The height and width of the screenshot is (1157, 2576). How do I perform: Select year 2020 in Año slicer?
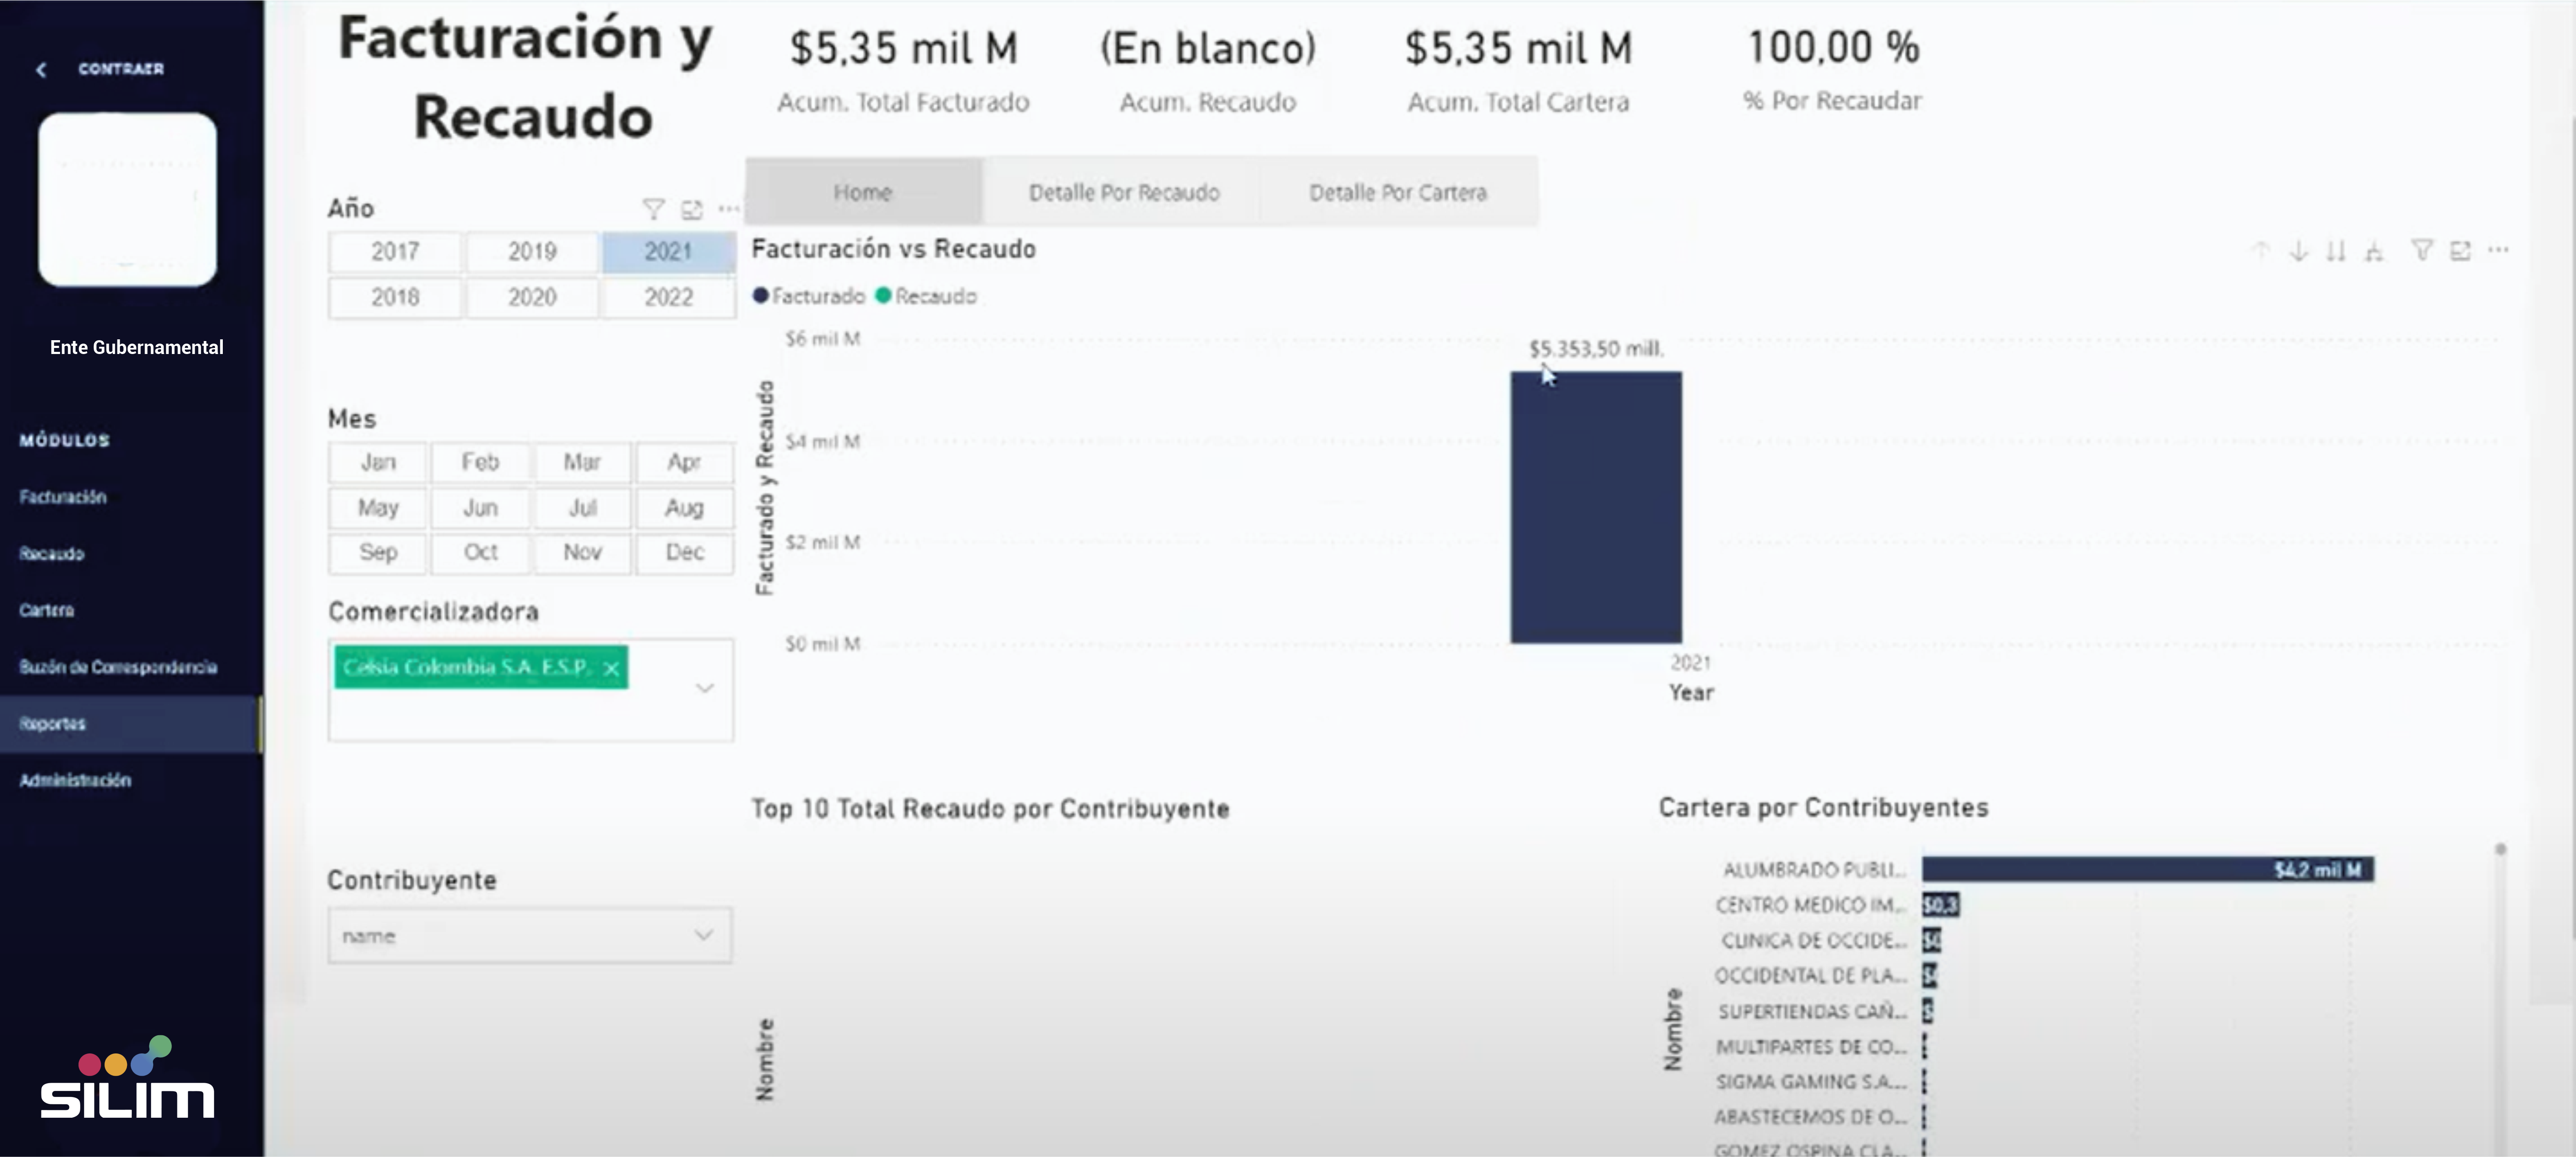(532, 297)
